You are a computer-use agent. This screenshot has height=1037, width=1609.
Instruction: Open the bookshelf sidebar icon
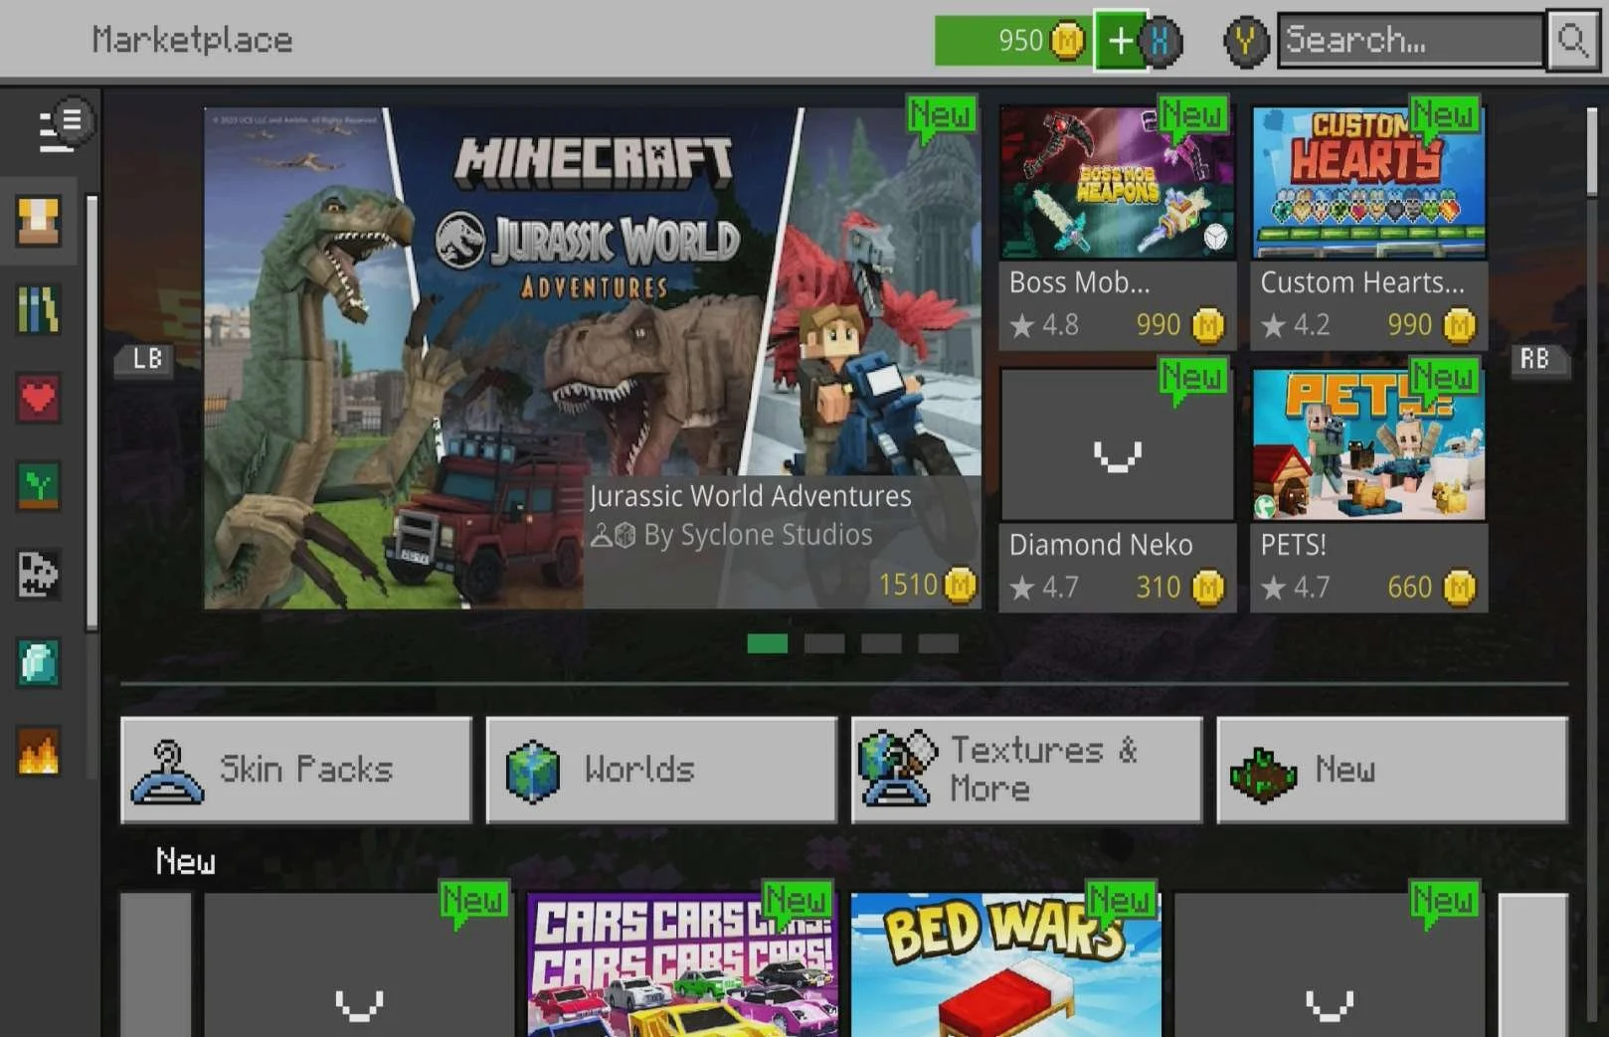pos(39,309)
